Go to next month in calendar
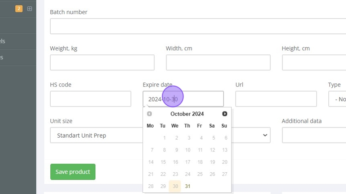The height and width of the screenshot is (194, 346). 224,114
